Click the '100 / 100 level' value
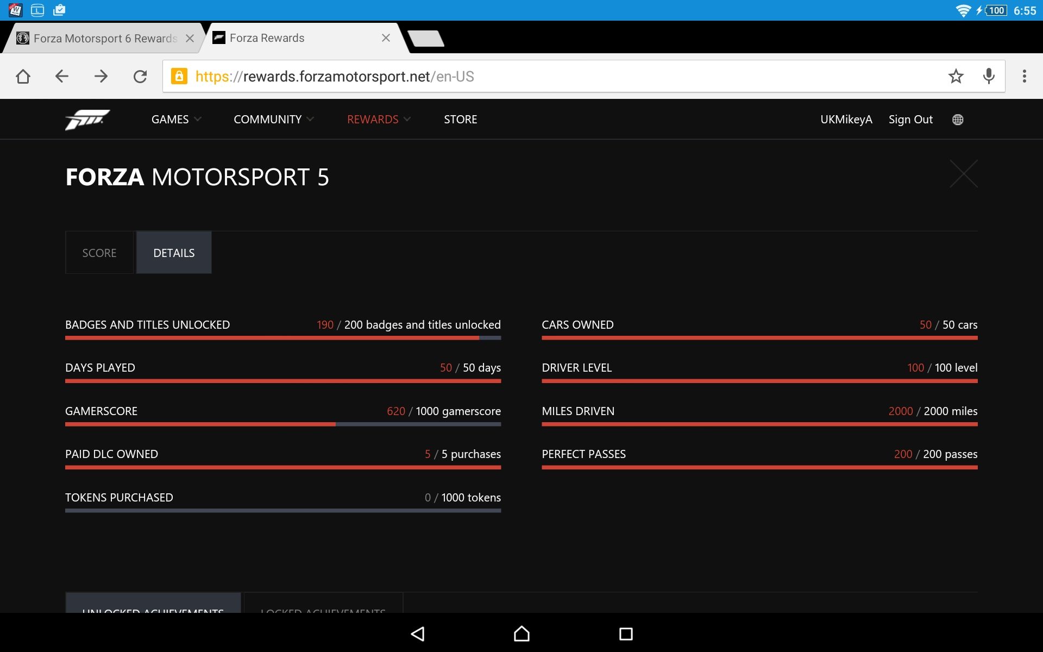The image size is (1043, 652). (x=943, y=368)
